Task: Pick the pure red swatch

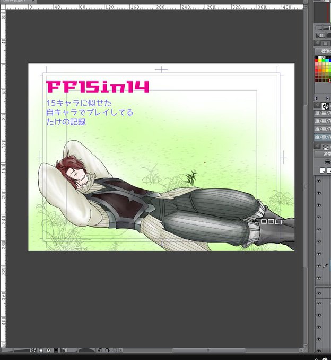Action: coord(317,60)
